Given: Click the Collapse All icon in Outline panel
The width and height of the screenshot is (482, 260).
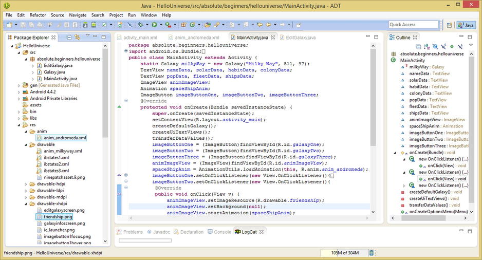Looking at the screenshot, I should pyautogui.click(x=419, y=46).
